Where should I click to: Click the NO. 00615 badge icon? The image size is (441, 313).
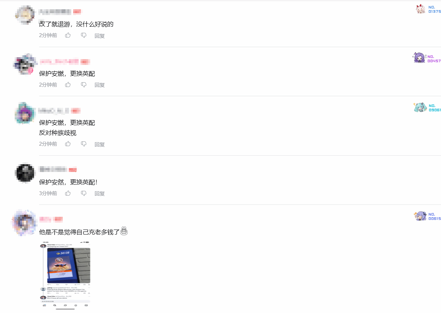(420, 216)
